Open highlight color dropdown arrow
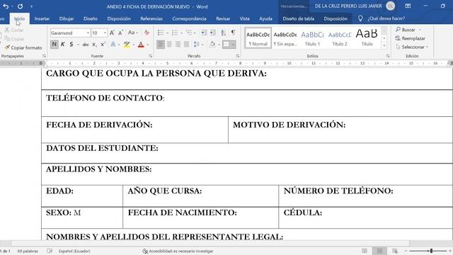Viewport: 453px width, 255px height. pyautogui.click(x=133, y=45)
